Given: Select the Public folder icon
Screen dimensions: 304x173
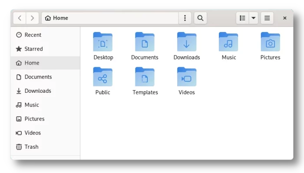Looking at the screenshot, I should point(103,77).
